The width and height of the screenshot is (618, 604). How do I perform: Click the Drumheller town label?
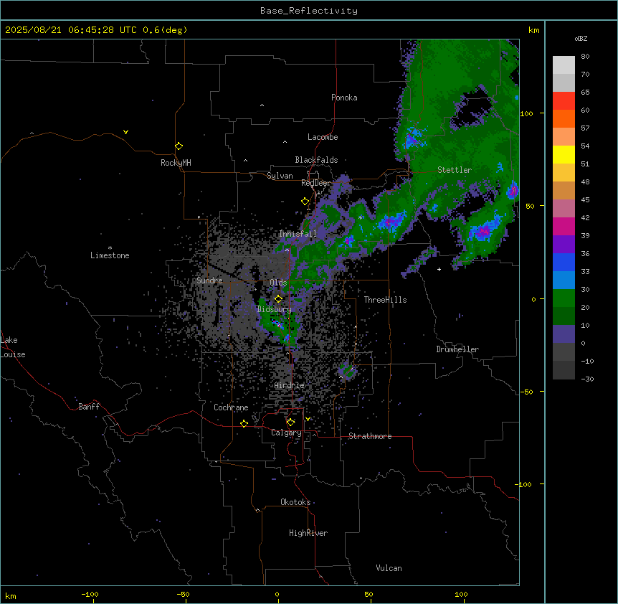click(457, 349)
